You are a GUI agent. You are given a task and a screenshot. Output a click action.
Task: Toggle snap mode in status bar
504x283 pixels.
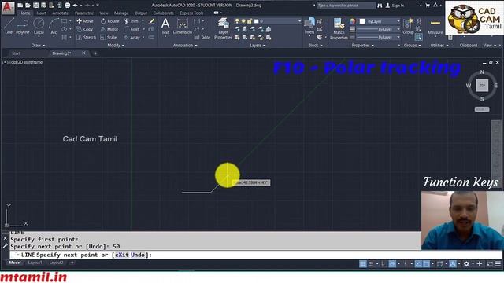[x=371, y=264]
